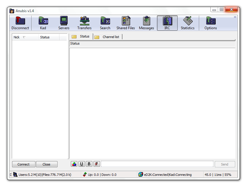This screenshot has width=244, height=185.
Task: Minimize the Anubis window
Action: click(x=214, y=10)
